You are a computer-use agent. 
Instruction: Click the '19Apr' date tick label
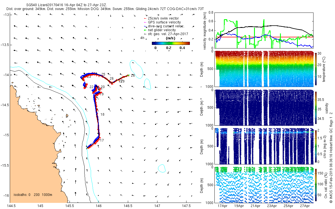coord(239,206)
